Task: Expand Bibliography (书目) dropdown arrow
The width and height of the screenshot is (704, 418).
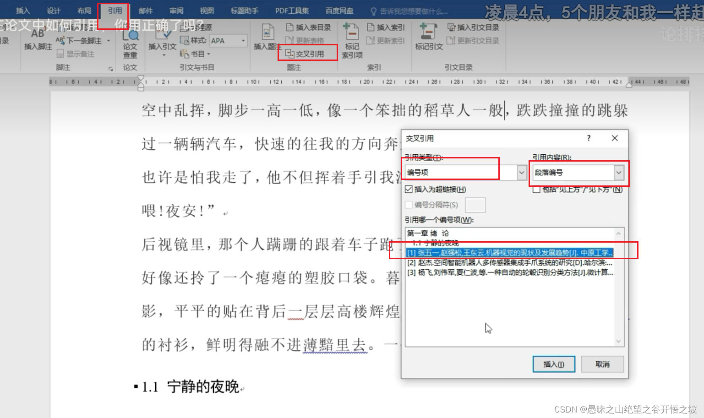Action: pos(208,54)
